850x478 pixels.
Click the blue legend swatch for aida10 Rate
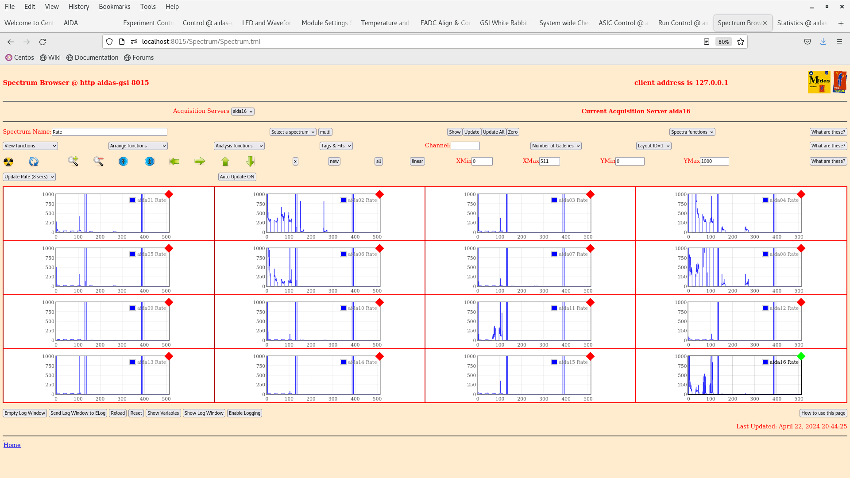[x=343, y=308]
